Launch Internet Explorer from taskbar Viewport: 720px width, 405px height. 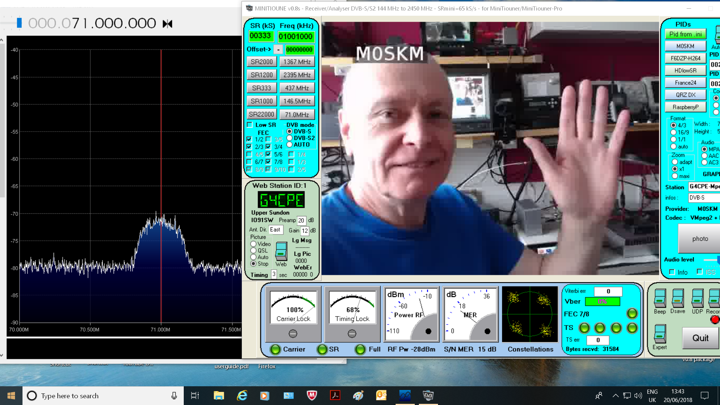pos(242,396)
